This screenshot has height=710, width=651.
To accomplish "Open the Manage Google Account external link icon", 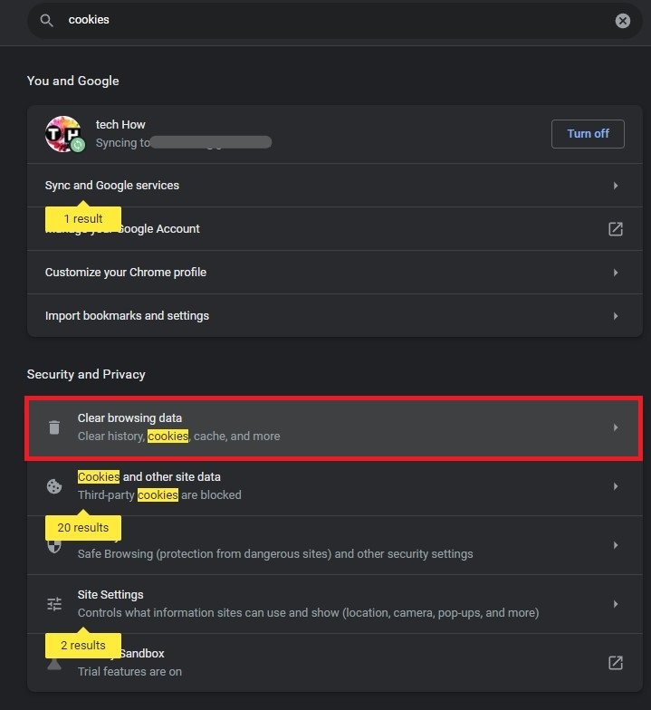I will point(616,229).
